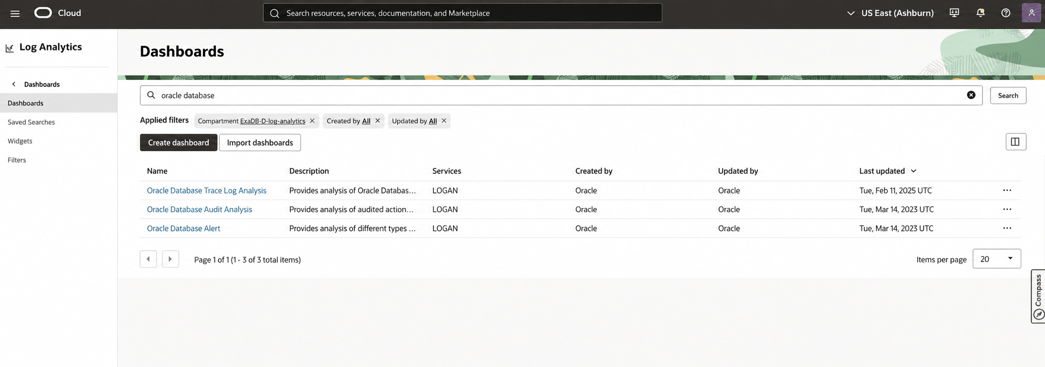Change the Created by All filter value
The width and height of the screenshot is (1045, 367).
(366, 121)
